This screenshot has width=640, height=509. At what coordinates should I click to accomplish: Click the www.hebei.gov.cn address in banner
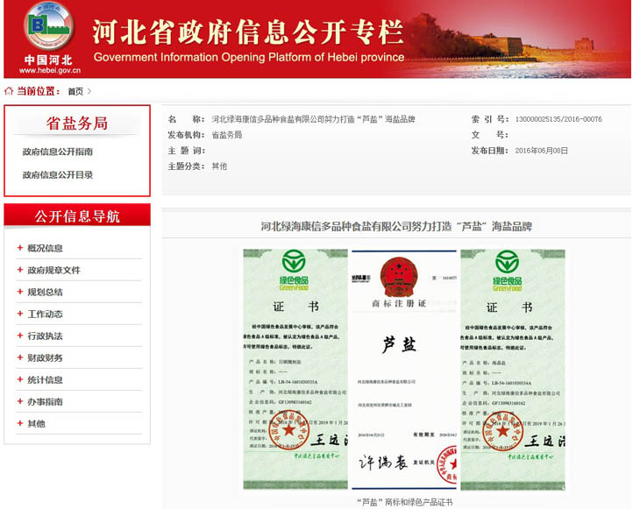pos(50,70)
